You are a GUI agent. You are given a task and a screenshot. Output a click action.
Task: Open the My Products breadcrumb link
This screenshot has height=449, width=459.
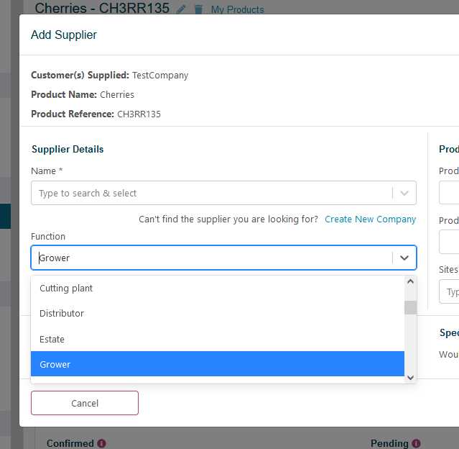click(237, 10)
